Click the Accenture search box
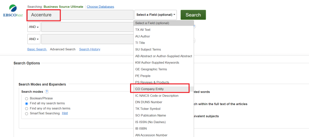Viewport: 309px width, 137px height. (x=80, y=15)
